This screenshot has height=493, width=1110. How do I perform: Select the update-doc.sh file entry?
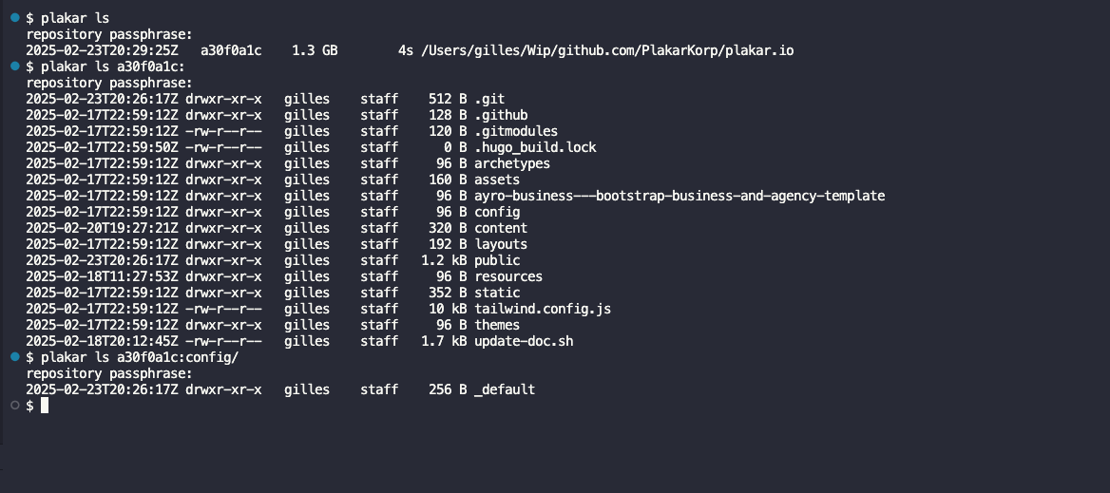click(524, 341)
